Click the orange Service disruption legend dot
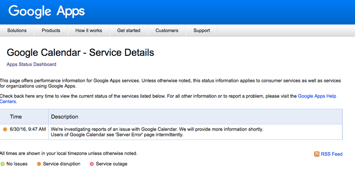Screen dimensions: 355x178 click(x=39, y=164)
